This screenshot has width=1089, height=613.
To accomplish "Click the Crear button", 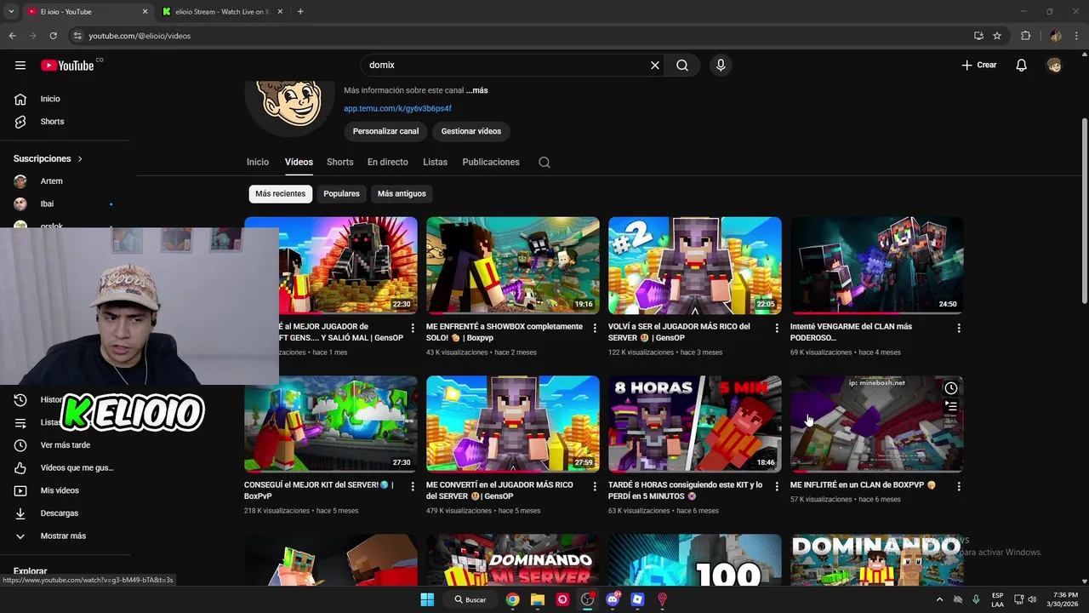I will [979, 65].
